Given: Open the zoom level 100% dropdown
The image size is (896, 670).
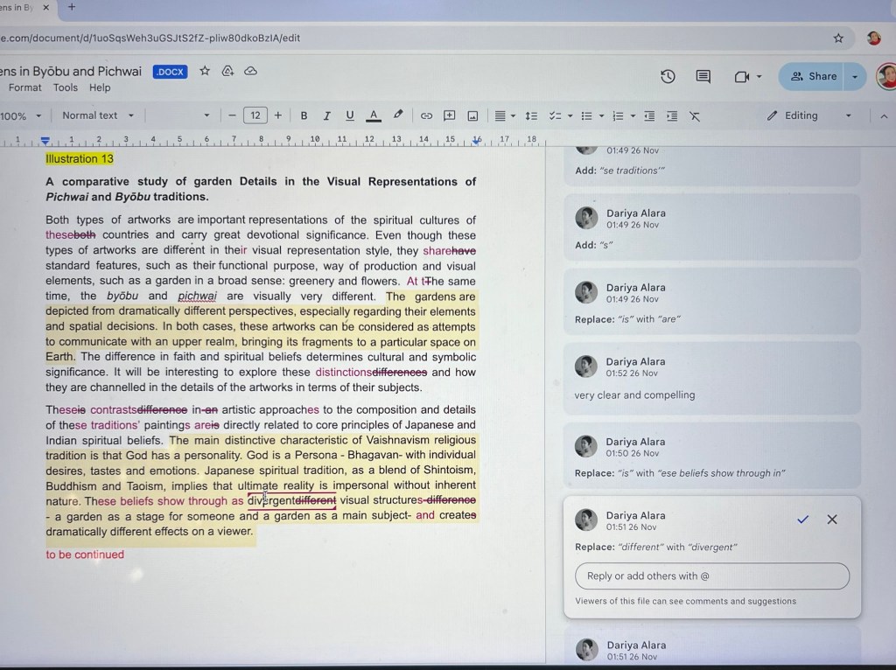Looking at the screenshot, I should (x=23, y=115).
